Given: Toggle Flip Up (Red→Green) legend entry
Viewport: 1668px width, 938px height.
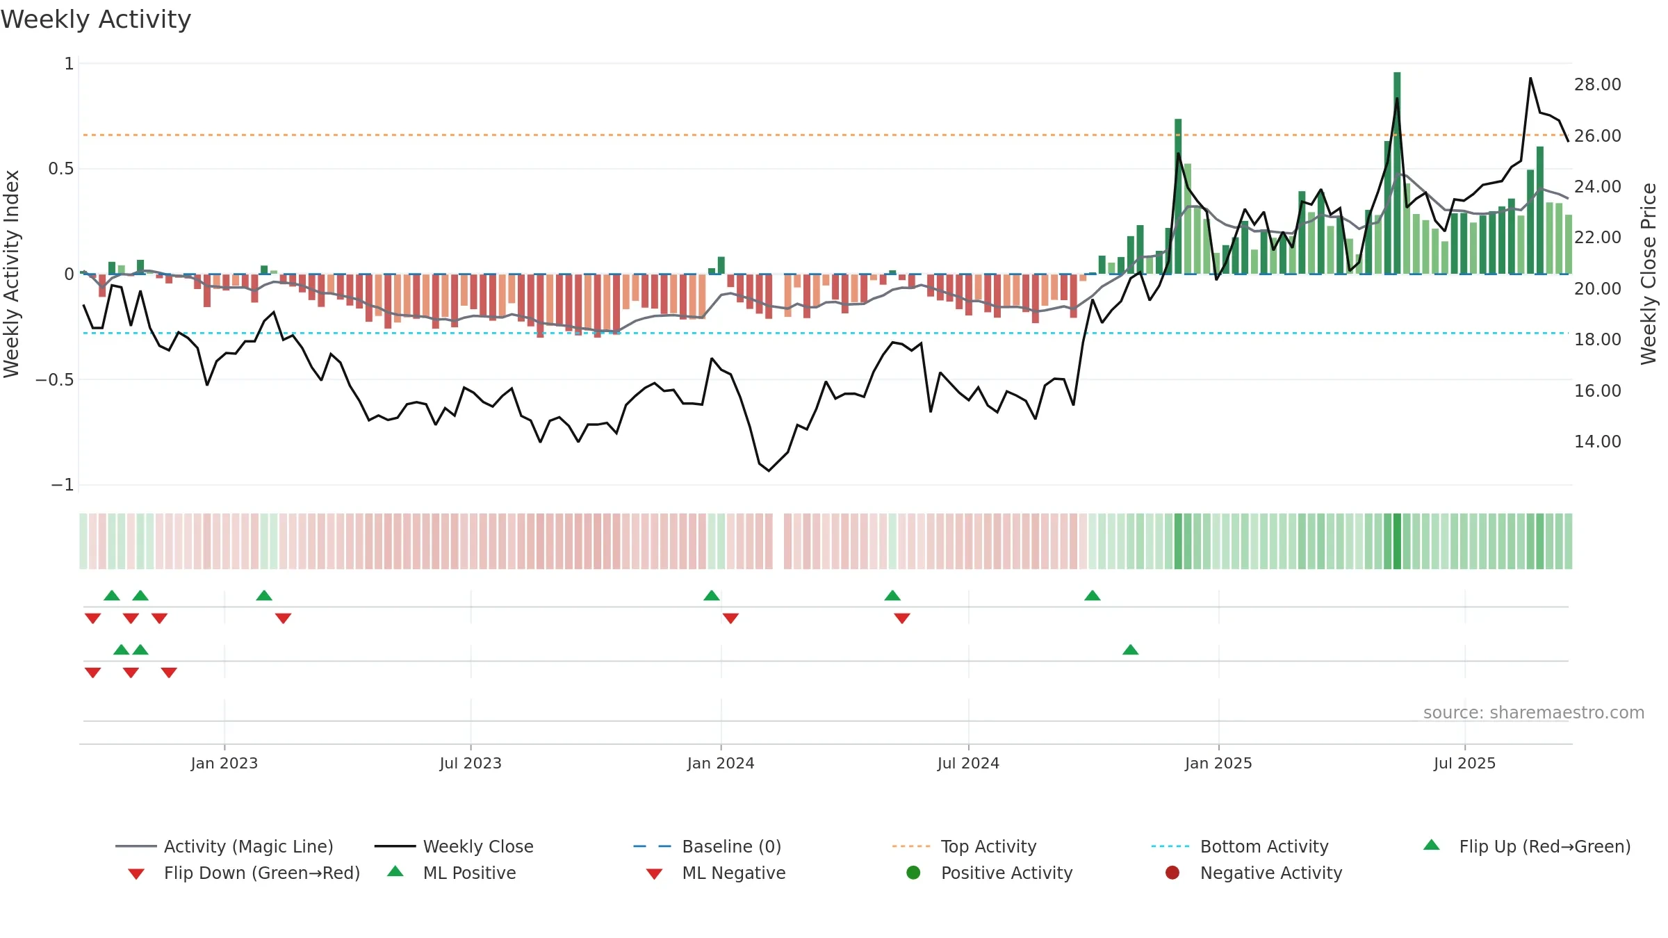Looking at the screenshot, I should [1526, 846].
